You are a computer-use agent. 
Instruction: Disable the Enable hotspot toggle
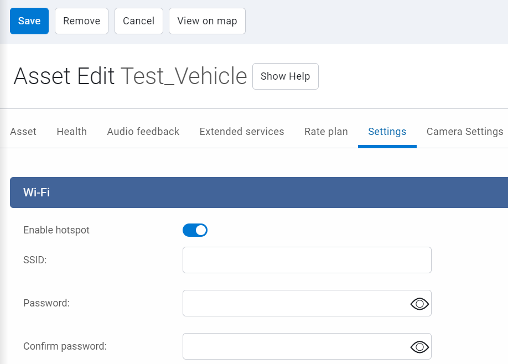[195, 230]
